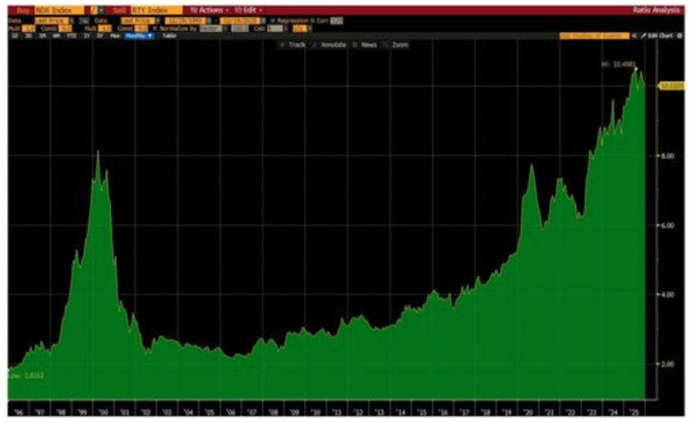Click the Track crosshair icon
This screenshot has height=422, width=690.
click(284, 44)
